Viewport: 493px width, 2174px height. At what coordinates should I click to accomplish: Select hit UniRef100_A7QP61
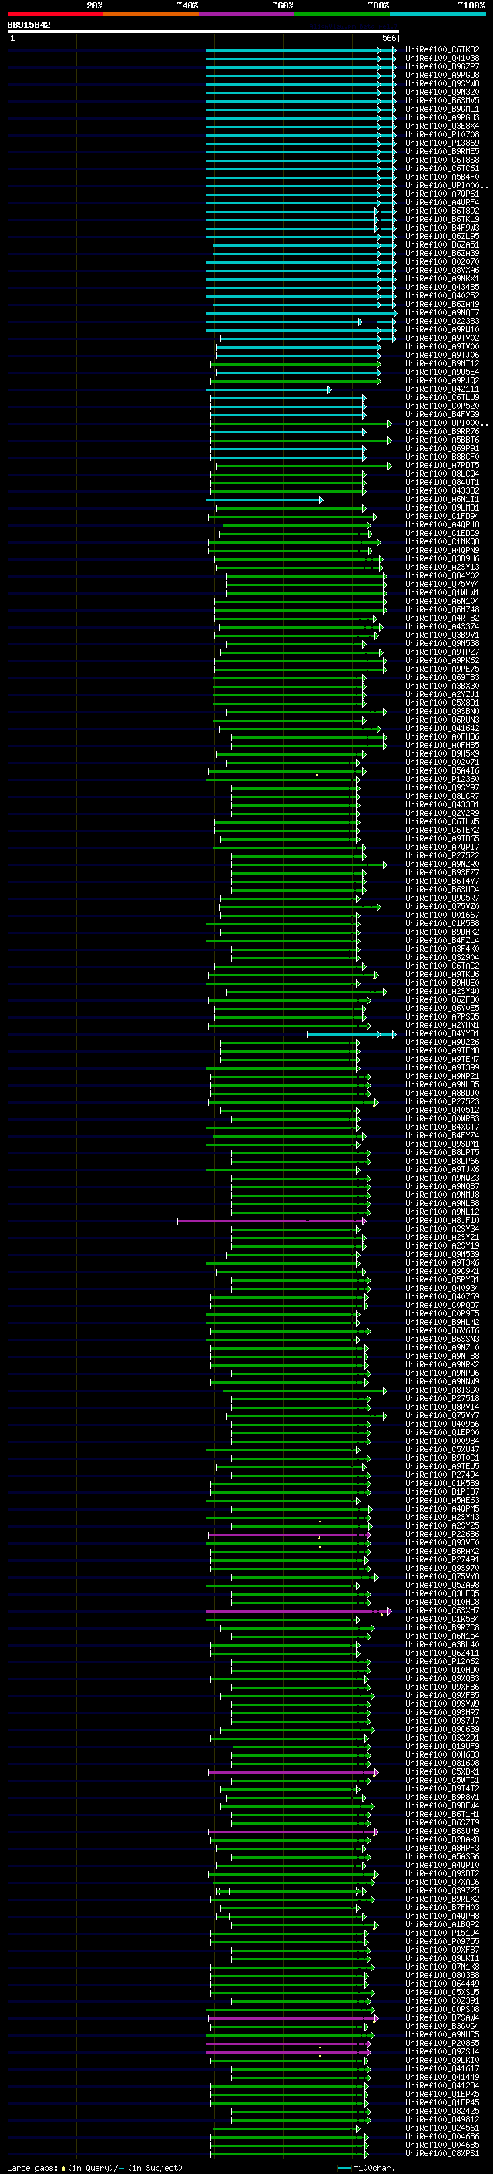[442, 194]
